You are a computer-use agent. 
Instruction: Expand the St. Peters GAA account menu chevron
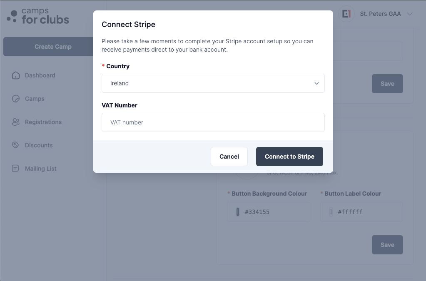pyautogui.click(x=410, y=14)
